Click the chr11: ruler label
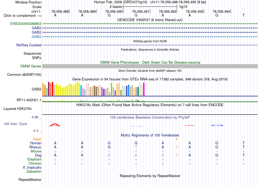The height and width of the screenshot is (186, 258). 36,11
